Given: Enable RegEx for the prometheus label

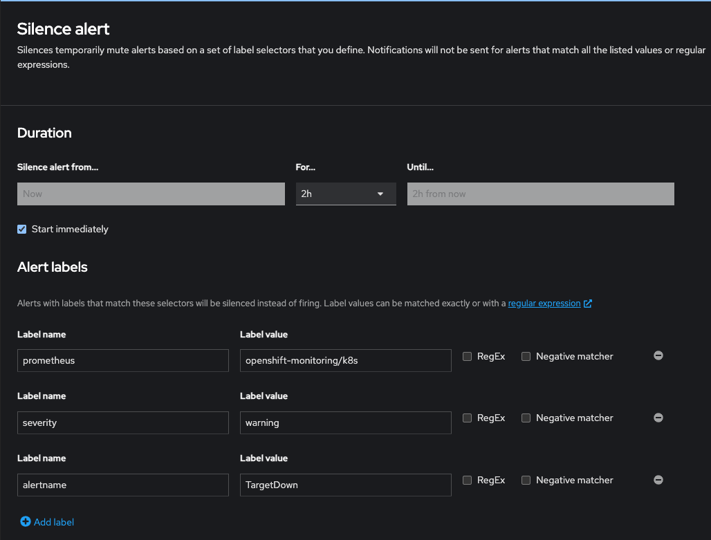Looking at the screenshot, I should point(468,357).
